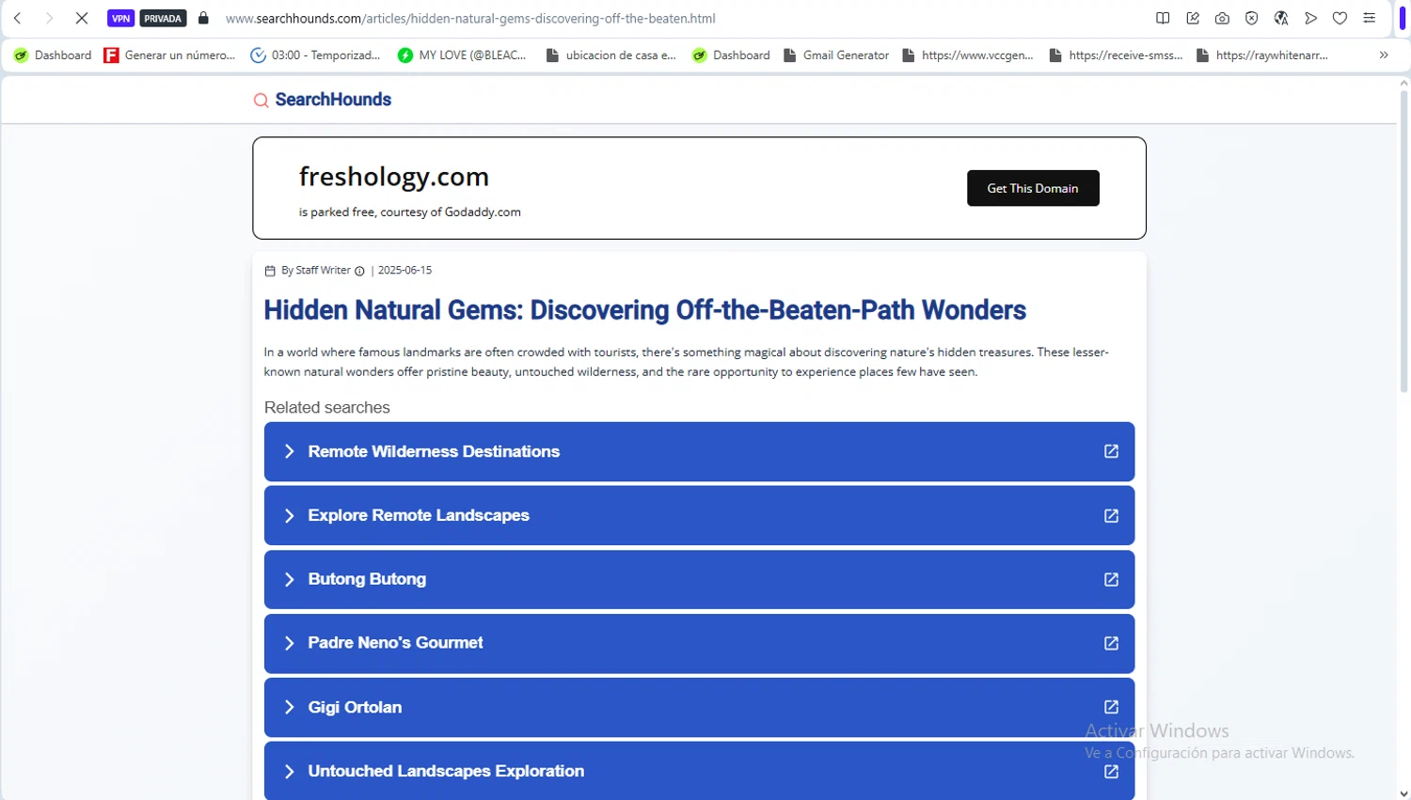Open the '03:00 - Temporizad...' bookmark

click(315, 55)
